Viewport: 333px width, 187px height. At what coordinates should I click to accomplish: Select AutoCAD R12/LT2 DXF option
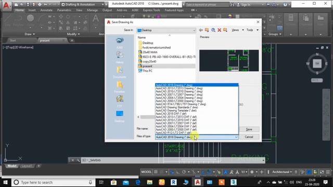click(197, 133)
